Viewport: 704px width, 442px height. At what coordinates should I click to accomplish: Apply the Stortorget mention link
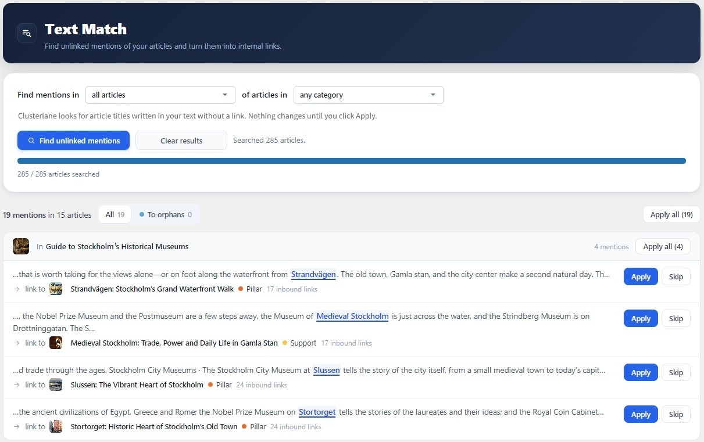[641, 414]
